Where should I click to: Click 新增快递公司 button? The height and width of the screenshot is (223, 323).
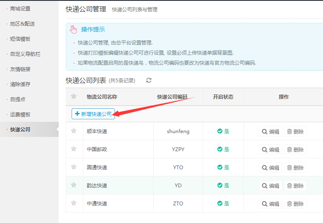pos(93,114)
